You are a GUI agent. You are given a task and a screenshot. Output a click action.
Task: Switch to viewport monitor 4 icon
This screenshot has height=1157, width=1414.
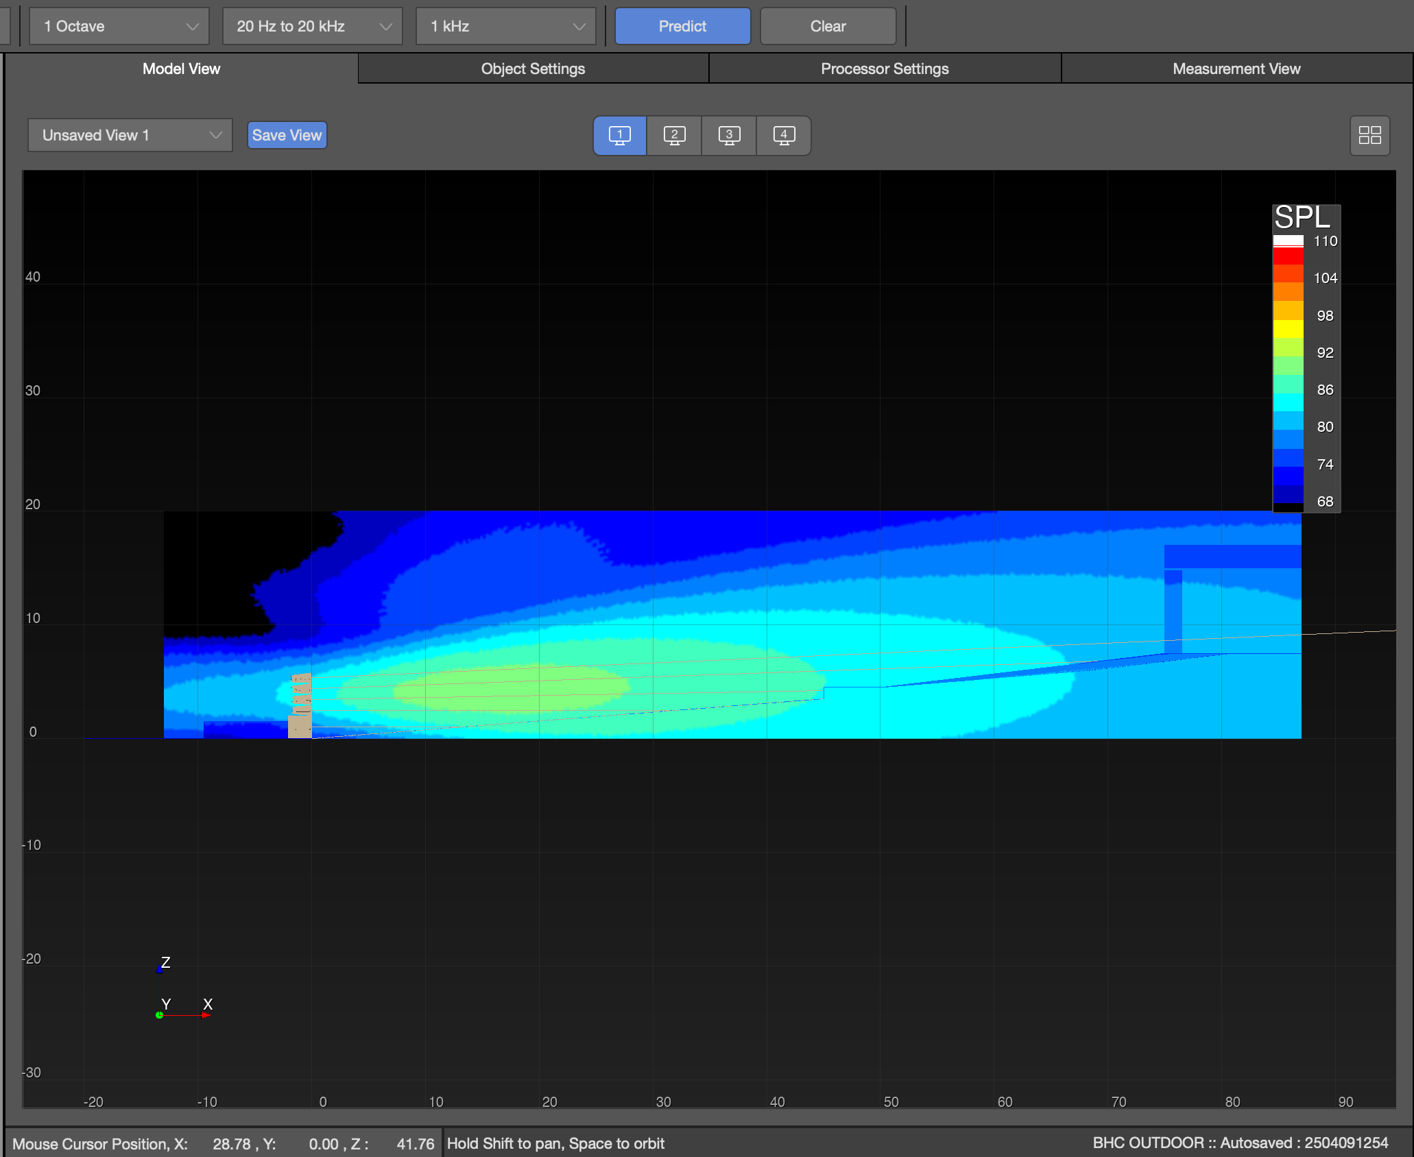point(784,135)
